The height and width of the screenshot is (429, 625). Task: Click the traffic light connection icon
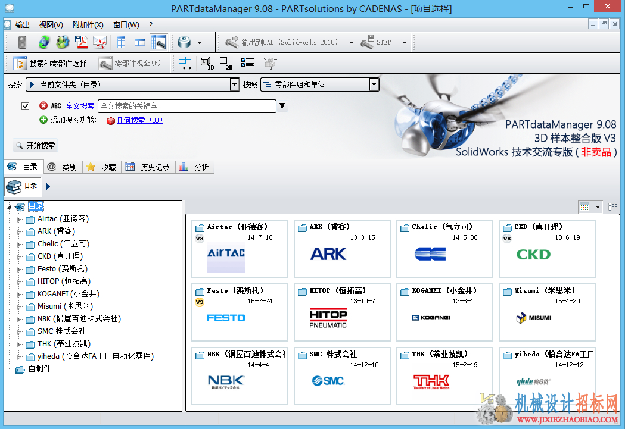pos(22,42)
